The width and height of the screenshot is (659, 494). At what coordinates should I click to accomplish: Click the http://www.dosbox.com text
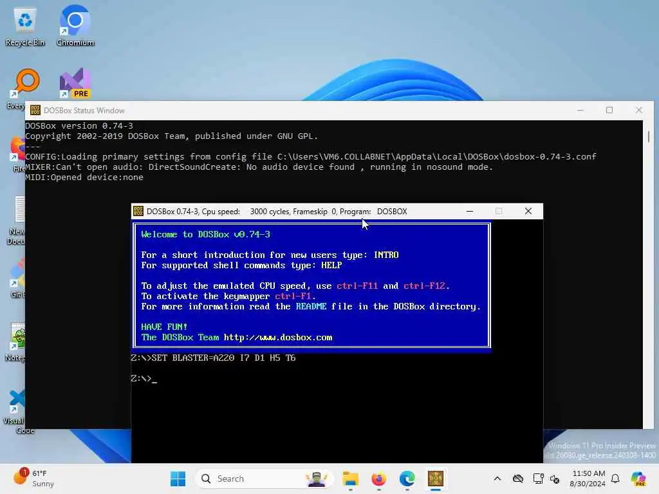coord(278,337)
